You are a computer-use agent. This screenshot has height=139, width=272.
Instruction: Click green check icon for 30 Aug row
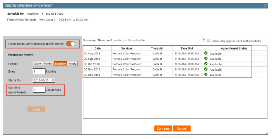coord(206,53)
